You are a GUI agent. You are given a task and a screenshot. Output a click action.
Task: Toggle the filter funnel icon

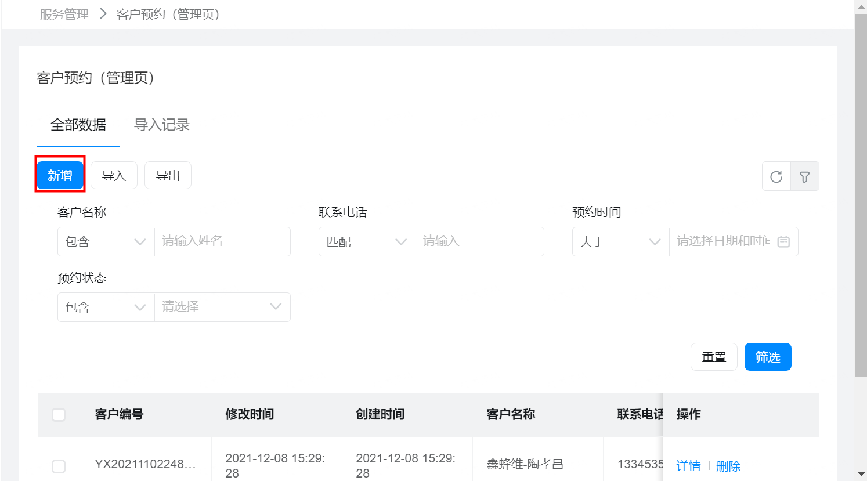[x=804, y=176]
